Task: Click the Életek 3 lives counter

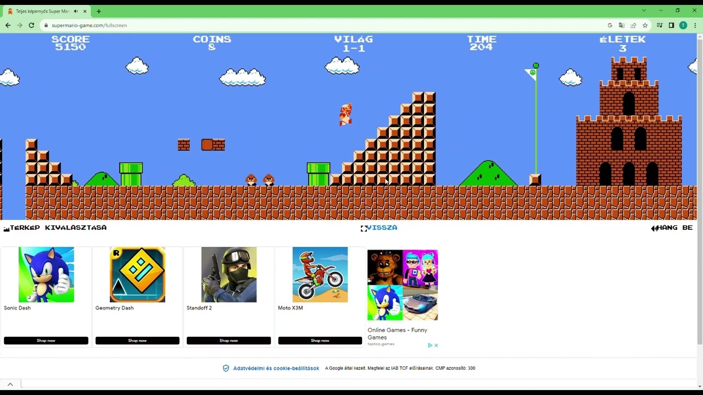Action: pyautogui.click(x=623, y=43)
